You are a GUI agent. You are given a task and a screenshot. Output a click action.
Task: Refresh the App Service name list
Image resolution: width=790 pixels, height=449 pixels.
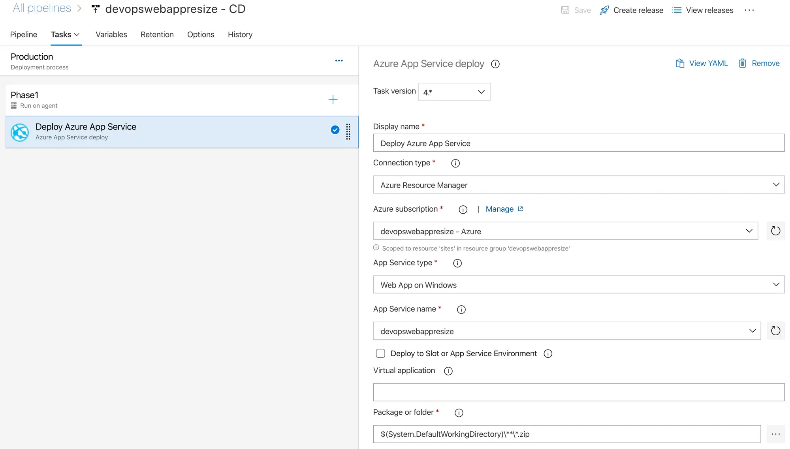[776, 331]
